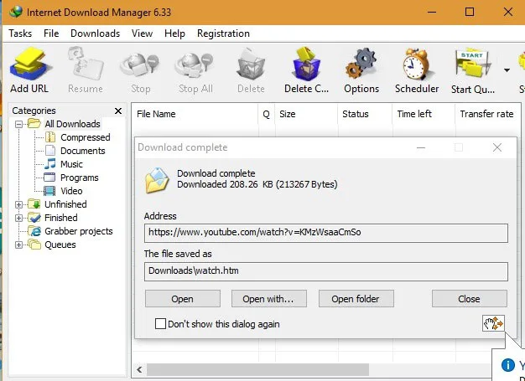Screen dimensions: 525x381
Task: Sort by Transfer rate column header
Action: (x=487, y=114)
